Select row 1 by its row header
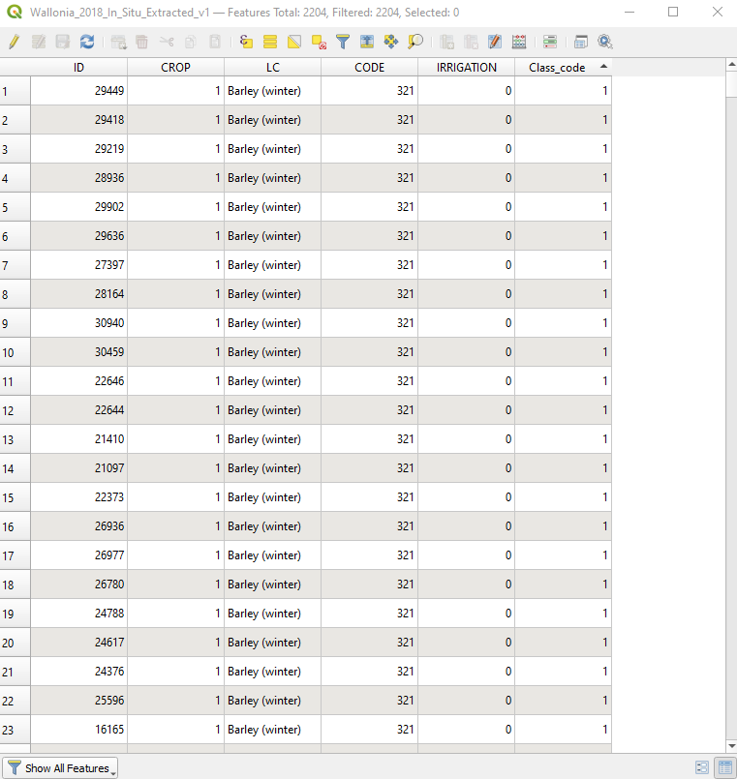Image resolution: width=737 pixels, height=779 pixels. (x=15, y=91)
